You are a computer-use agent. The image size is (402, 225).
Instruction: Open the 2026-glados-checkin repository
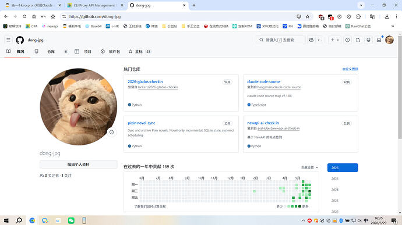[145, 81]
